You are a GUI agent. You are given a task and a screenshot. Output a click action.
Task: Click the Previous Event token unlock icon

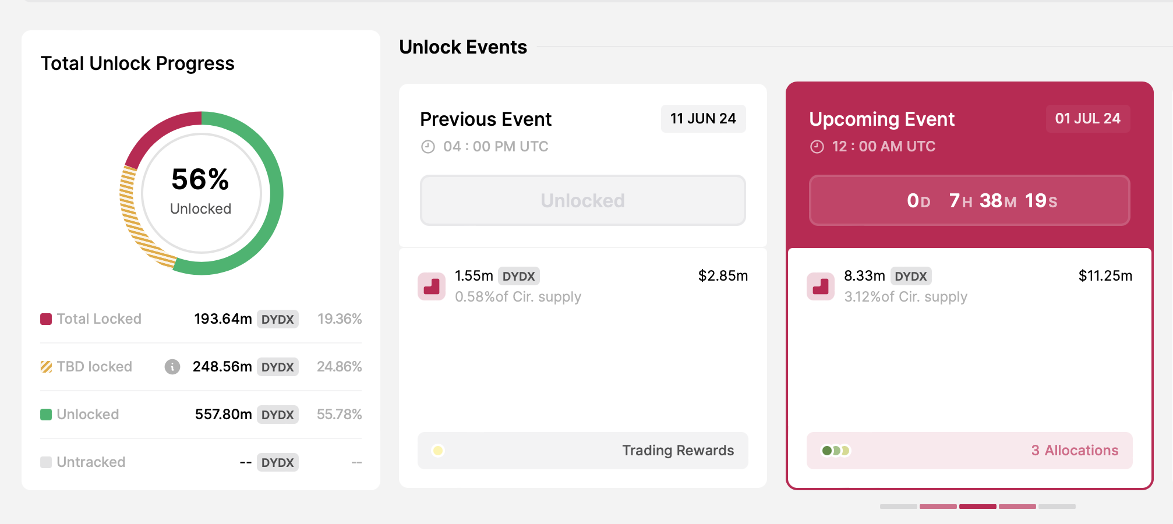point(432,286)
